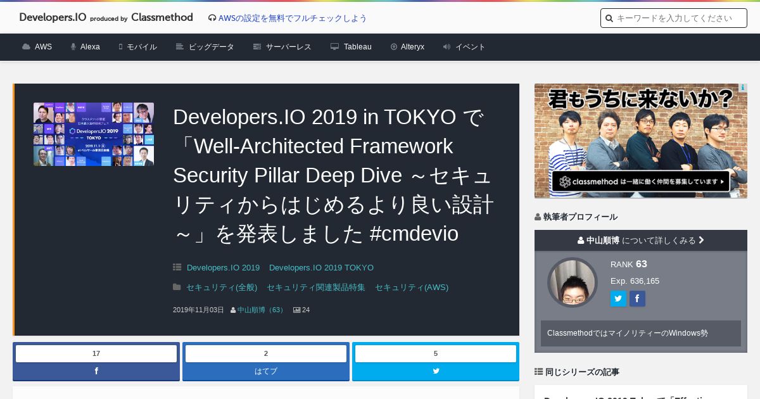Open author link 中山順博（63）
The width and height of the screenshot is (760, 399).
(261, 310)
